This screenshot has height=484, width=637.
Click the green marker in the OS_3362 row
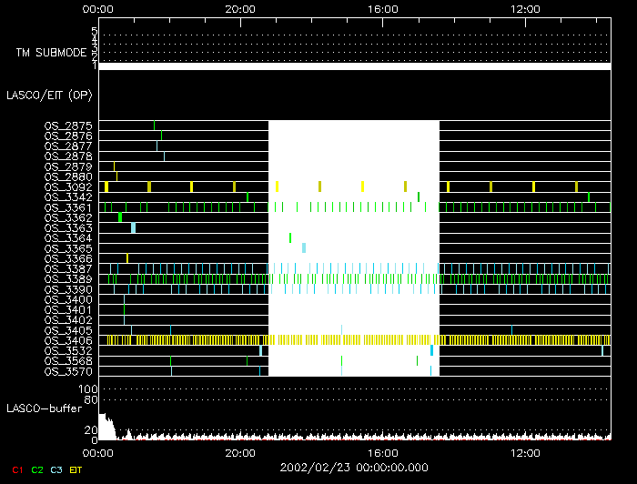coord(119,217)
